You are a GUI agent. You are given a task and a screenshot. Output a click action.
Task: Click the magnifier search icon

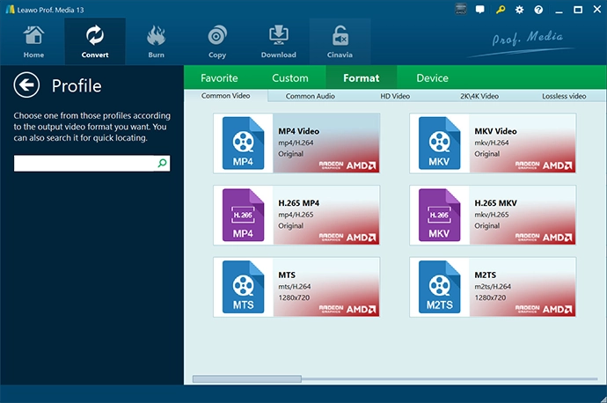[x=162, y=164]
